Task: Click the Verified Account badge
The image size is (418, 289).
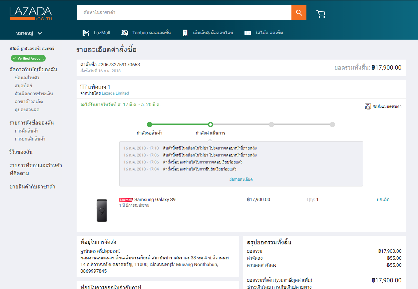Action: [x=28, y=58]
